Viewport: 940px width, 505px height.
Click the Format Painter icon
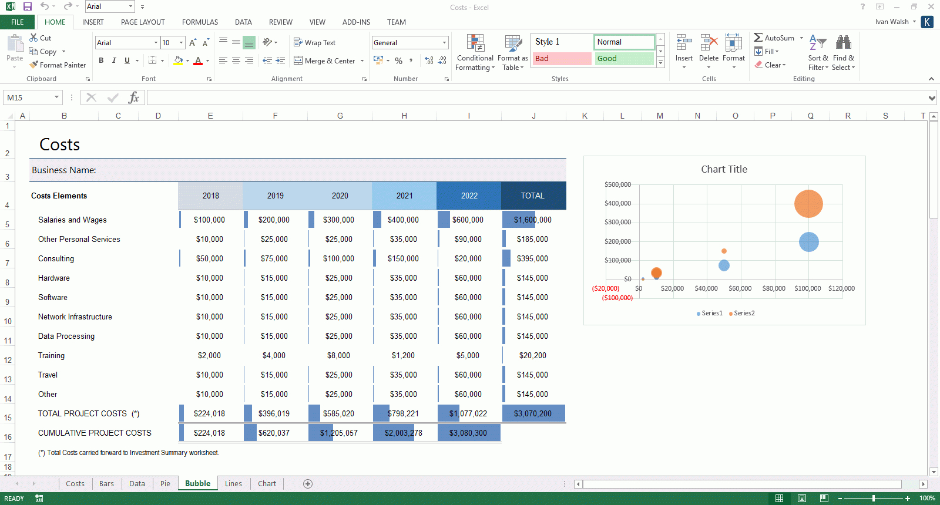[34, 65]
